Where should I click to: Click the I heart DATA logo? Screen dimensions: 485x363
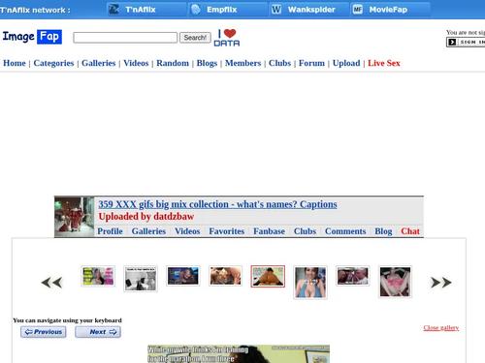227,38
